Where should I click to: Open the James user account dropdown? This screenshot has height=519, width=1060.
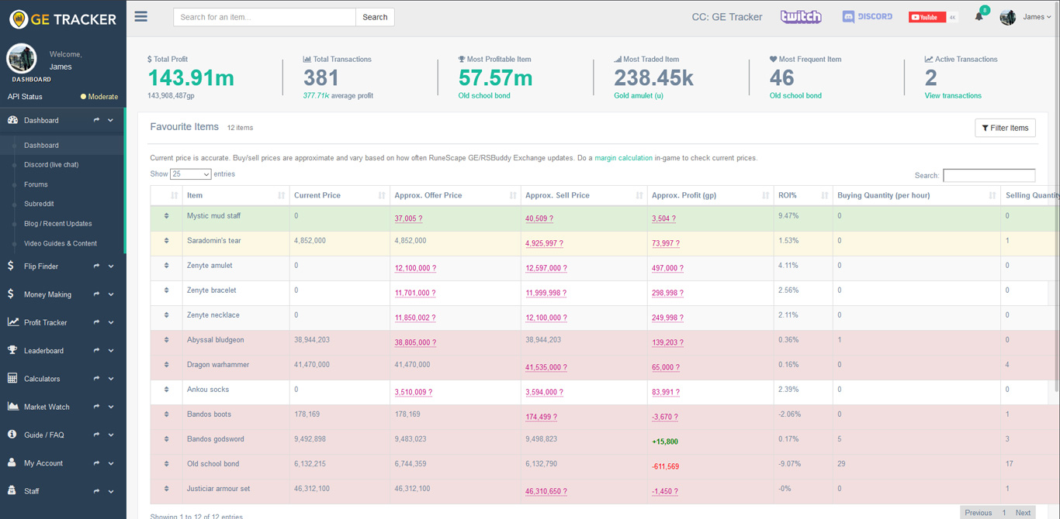(1036, 17)
